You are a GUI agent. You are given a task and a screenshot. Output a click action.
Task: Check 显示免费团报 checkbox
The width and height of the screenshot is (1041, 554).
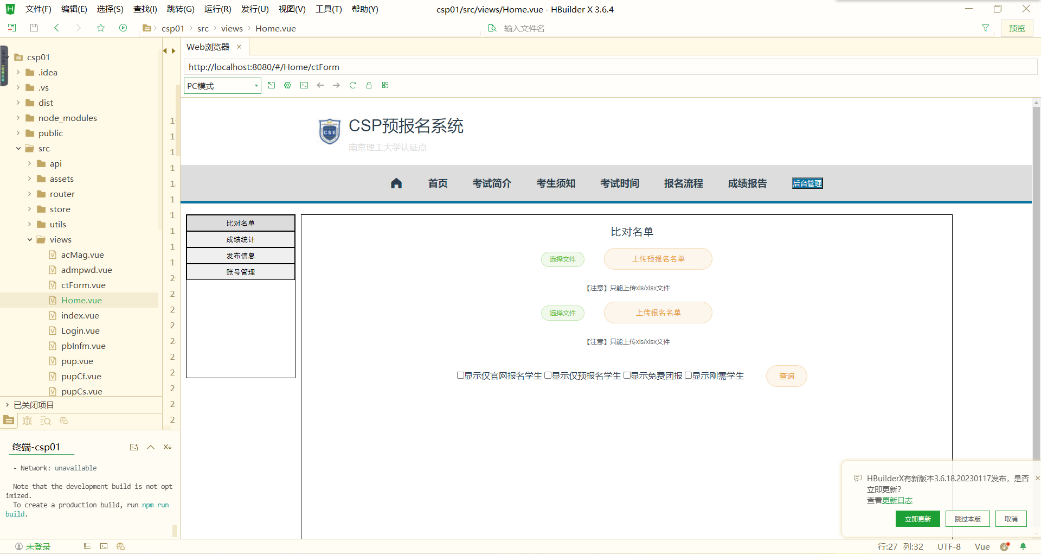[627, 375]
